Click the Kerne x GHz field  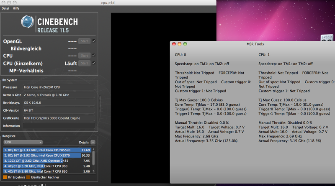point(59,95)
